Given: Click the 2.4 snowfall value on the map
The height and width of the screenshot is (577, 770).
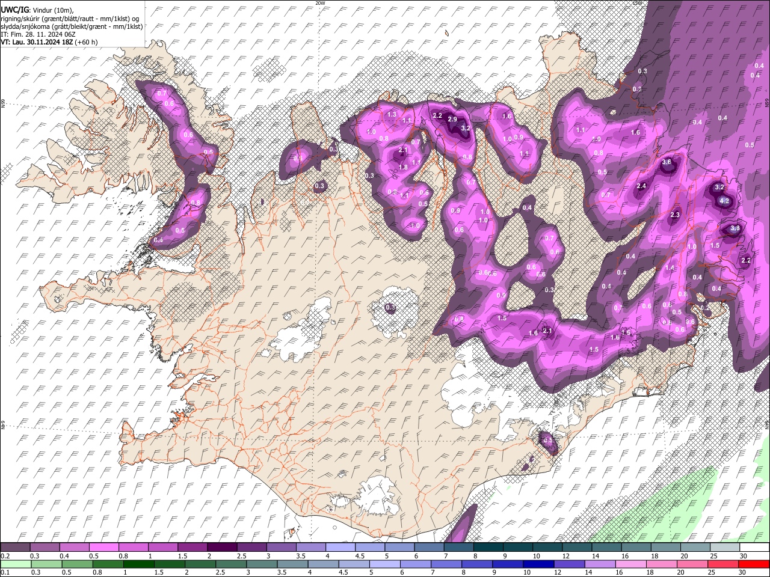Looking at the screenshot, I should tap(641, 186).
